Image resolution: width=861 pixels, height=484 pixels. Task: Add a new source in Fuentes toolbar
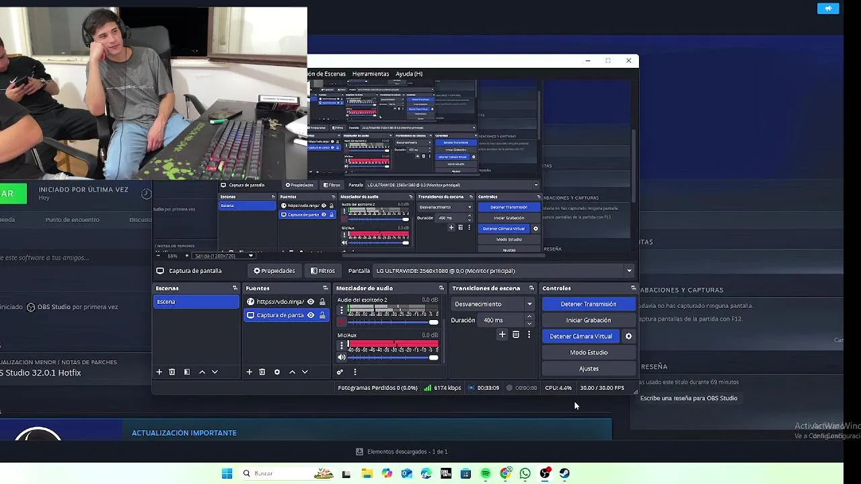pos(249,372)
